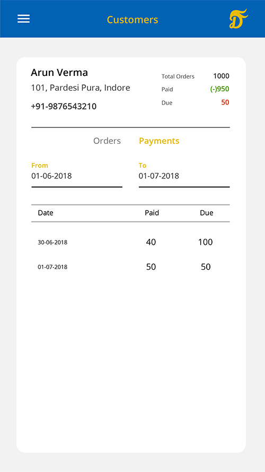
Task: Click the Date column header
Action: tap(46, 213)
